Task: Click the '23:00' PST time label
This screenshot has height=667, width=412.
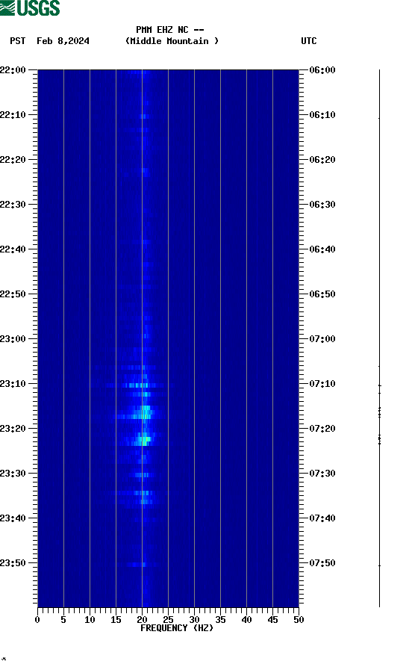Action: pos(13,339)
